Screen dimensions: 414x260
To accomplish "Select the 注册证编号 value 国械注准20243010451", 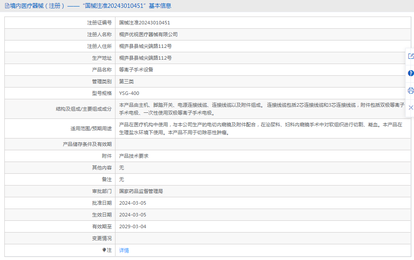I will 145,23.
